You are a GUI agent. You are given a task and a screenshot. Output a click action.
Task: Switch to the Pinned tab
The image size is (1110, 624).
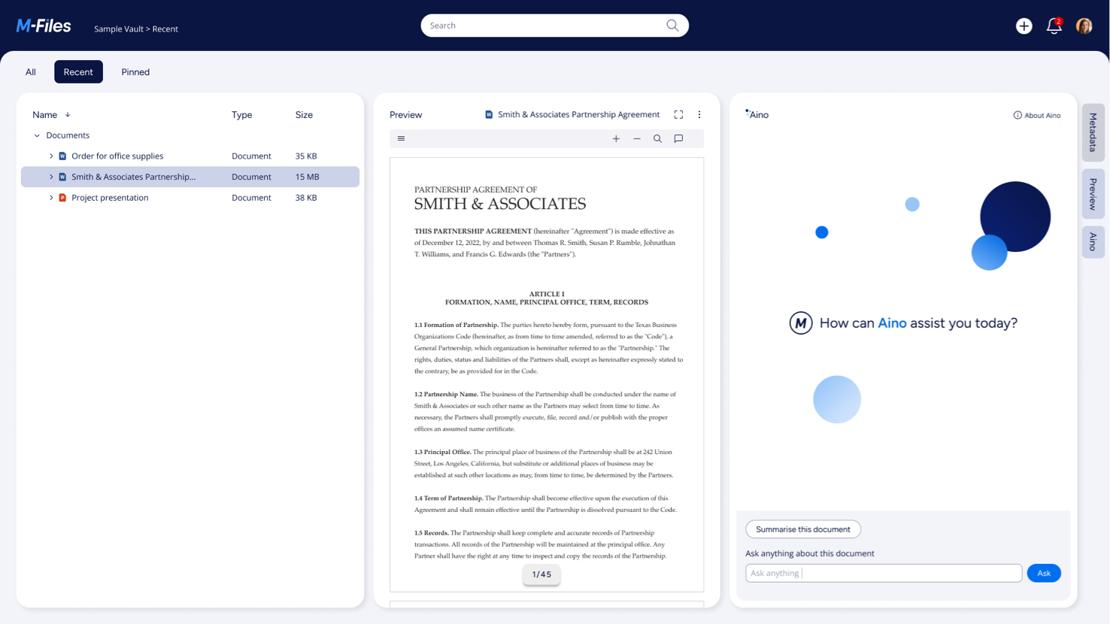click(x=135, y=72)
